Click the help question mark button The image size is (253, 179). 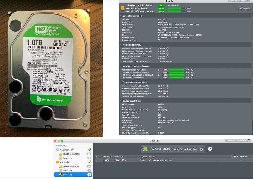(210, 149)
